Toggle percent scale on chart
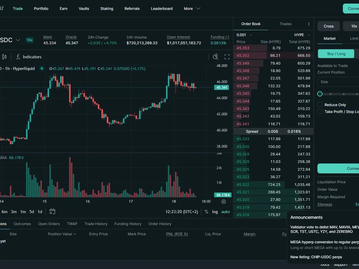The width and height of the screenshot is (359, 269). (206, 212)
